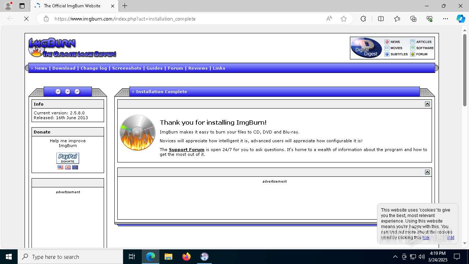This screenshot has height=264, width=469.
Task: Open the Download menu item
Action: tap(64, 68)
